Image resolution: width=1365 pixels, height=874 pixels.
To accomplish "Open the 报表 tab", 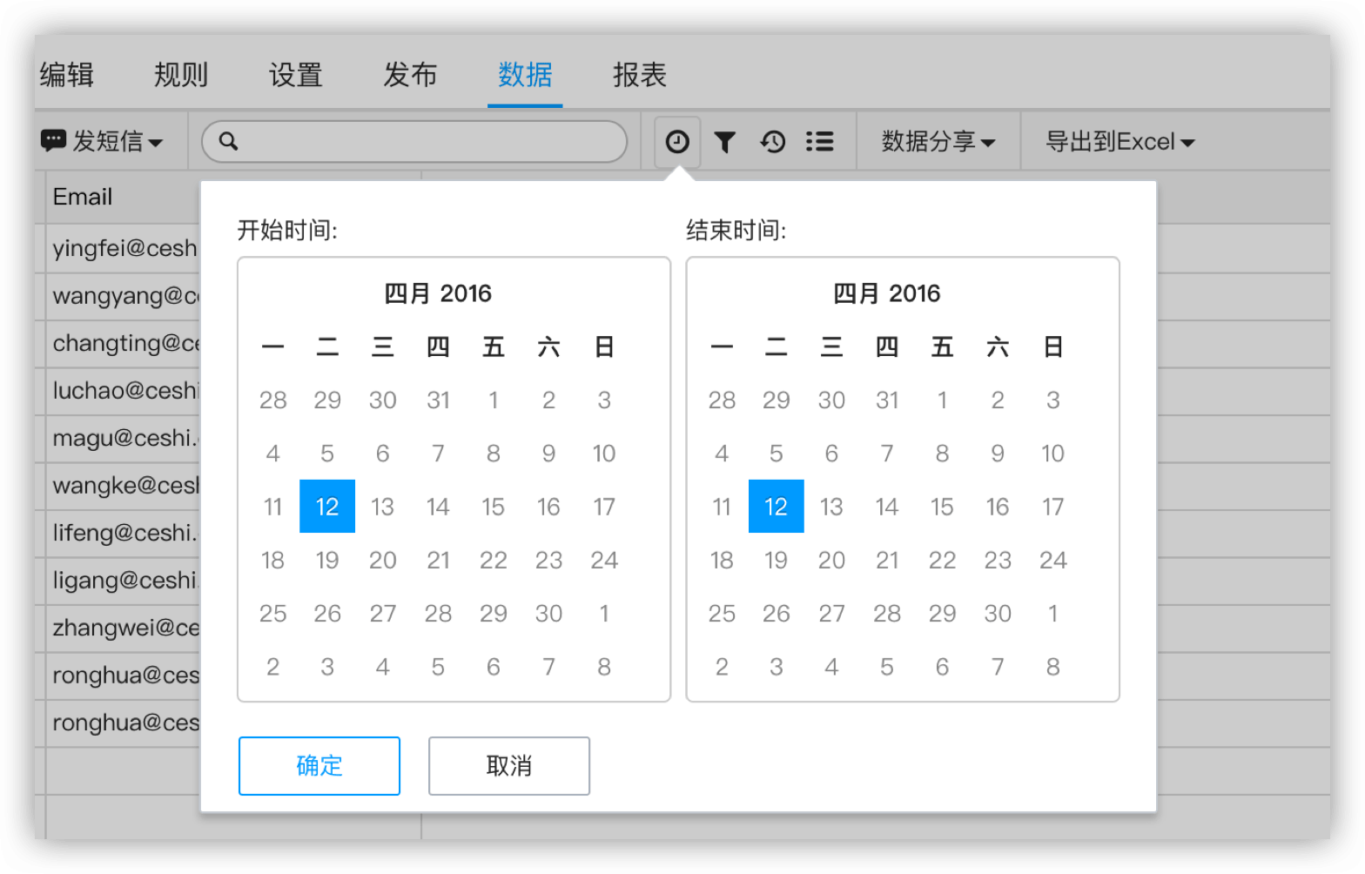I will [640, 75].
